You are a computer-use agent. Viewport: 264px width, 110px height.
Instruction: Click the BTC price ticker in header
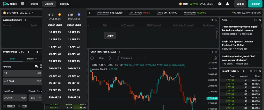pyautogui.click(x=196, y=4)
